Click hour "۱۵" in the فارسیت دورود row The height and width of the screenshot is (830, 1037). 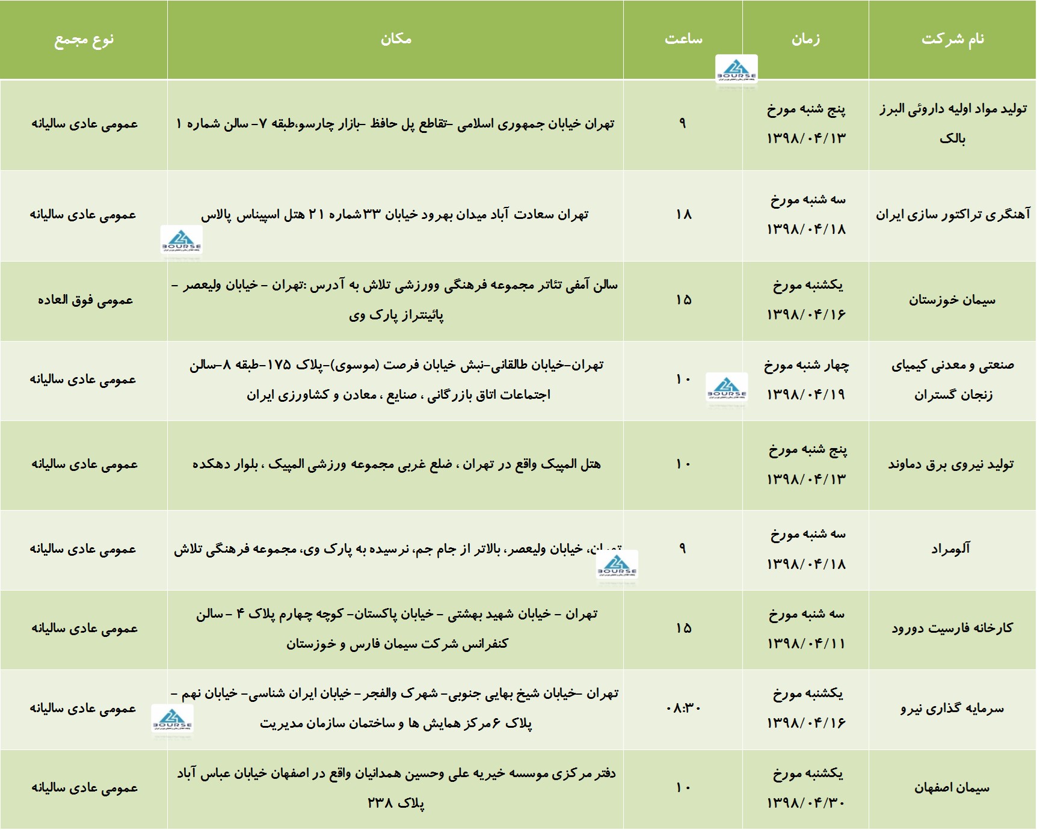(x=683, y=629)
